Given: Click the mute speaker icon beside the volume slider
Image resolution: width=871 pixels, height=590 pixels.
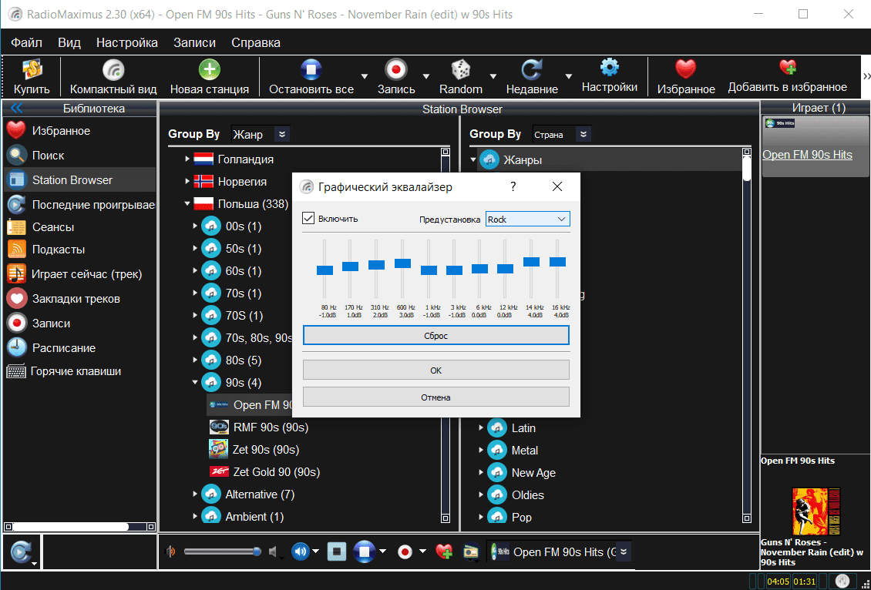Looking at the screenshot, I should pyautogui.click(x=274, y=551).
